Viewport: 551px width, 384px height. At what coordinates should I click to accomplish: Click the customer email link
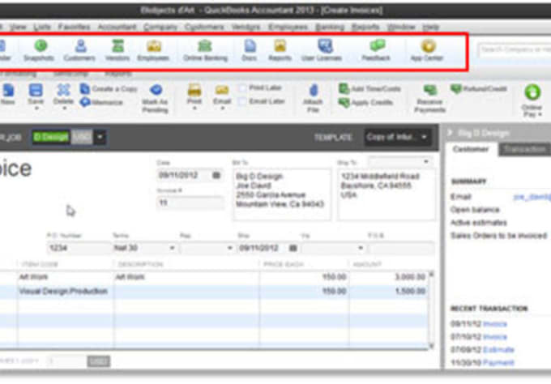coord(532,197)
